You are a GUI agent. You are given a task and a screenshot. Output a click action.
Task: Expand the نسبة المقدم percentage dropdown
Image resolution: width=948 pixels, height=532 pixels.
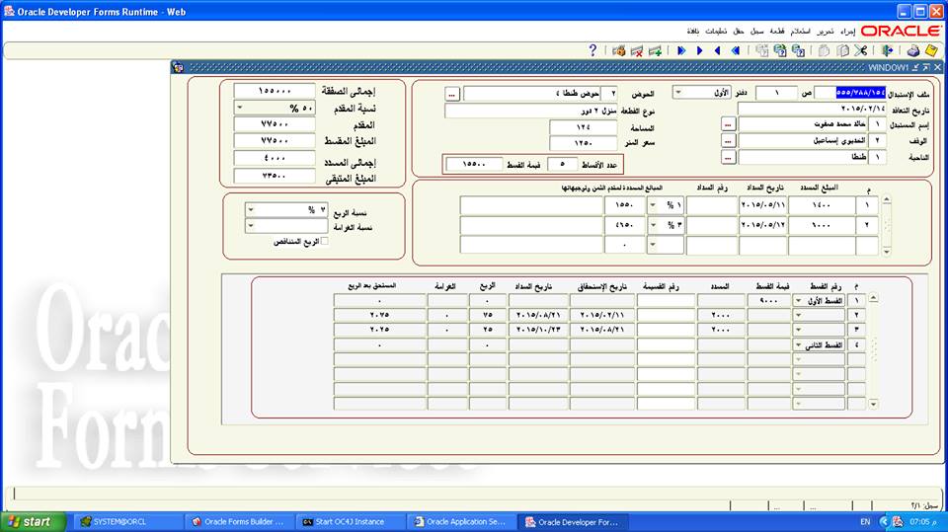click(241, 108)
